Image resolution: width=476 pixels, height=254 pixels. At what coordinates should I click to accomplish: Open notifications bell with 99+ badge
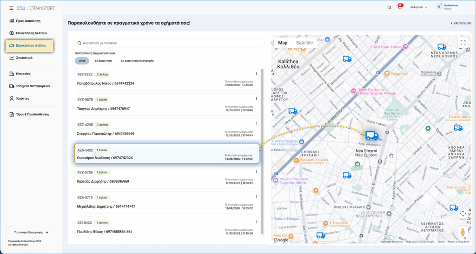400,7
